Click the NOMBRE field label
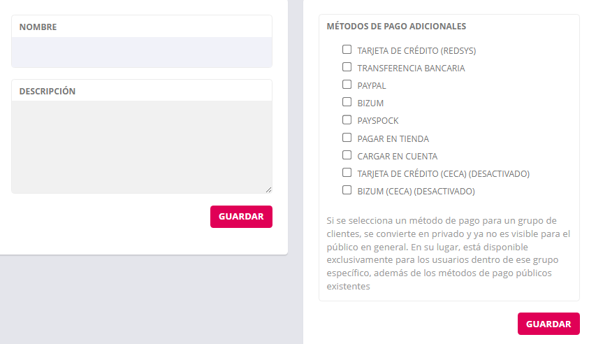The image size is (589, 344). tap(38, 27)
